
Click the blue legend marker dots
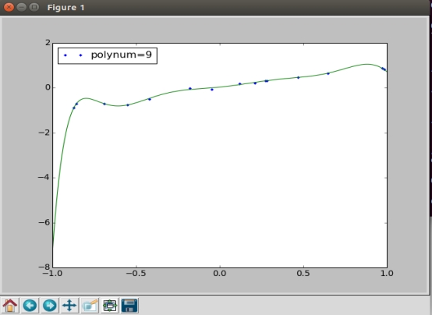(73, 55)
